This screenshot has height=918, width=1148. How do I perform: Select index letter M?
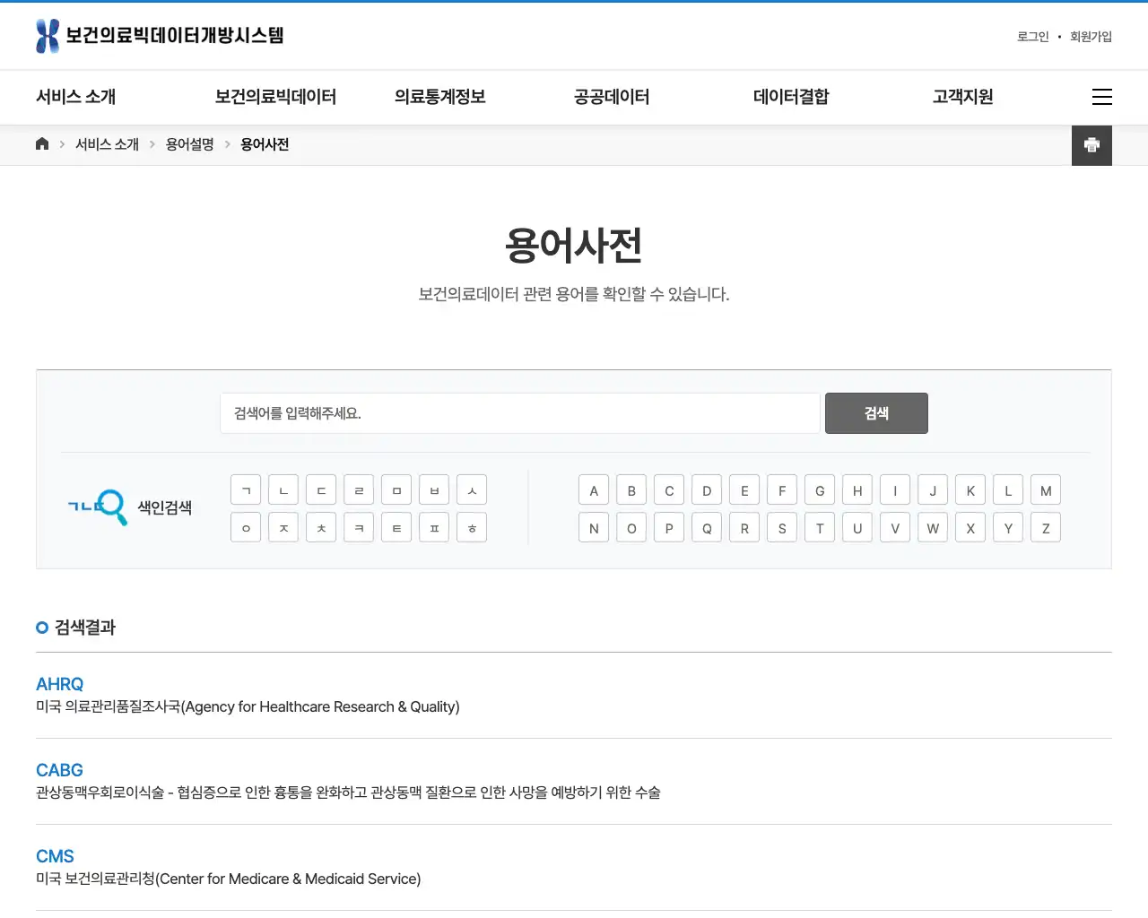pos(1046,490)
